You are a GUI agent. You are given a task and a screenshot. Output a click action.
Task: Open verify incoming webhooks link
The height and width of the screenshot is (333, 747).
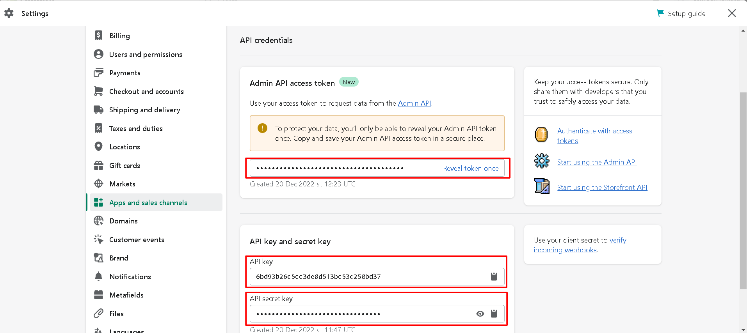[580, 245]
